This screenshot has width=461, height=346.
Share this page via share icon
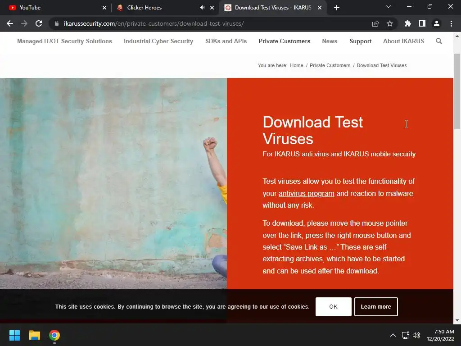point(375,23)
